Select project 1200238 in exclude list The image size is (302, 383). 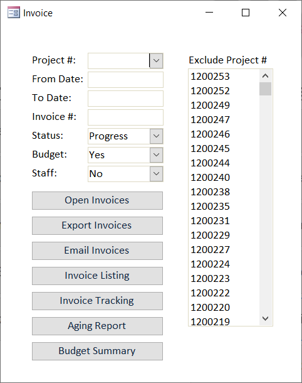pos(224,192)
